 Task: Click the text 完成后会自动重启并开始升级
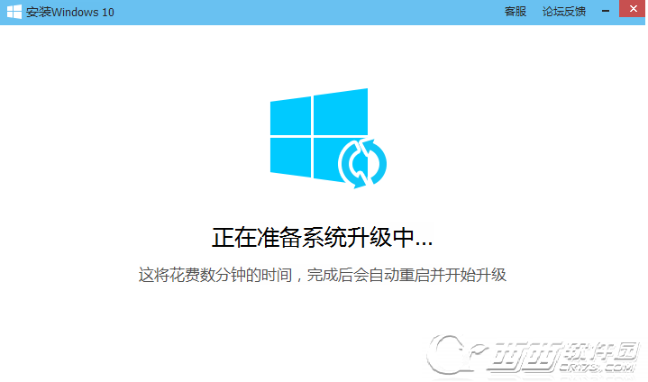point(406,275)
